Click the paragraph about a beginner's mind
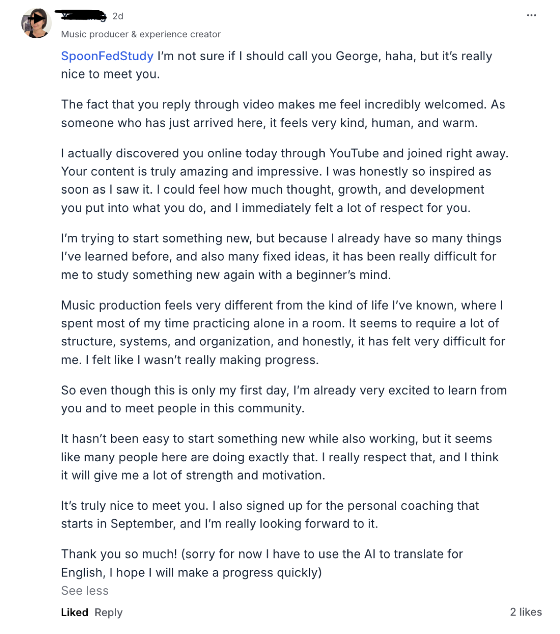 [281, 256]
